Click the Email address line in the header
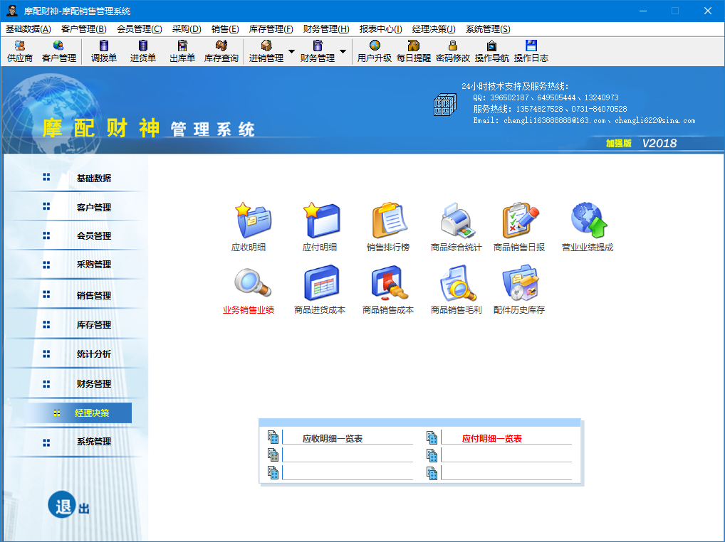Image resolution: width=725 pixels, height=542 pixels. [584, 120]
